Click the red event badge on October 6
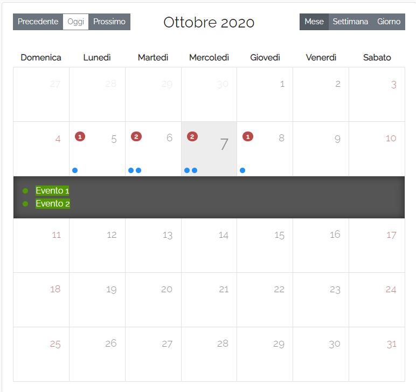416x392 pixels. (136, 136)
